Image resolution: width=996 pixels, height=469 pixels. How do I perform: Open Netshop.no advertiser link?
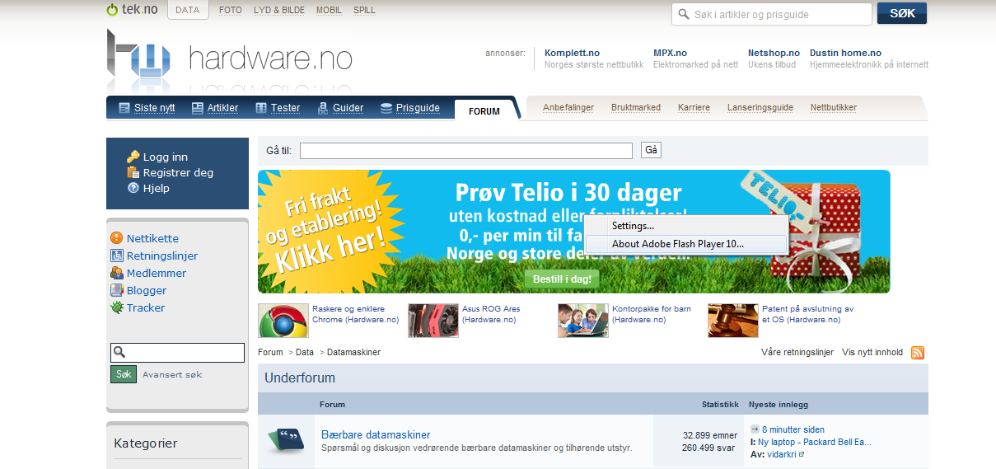(x=774, y=53)
